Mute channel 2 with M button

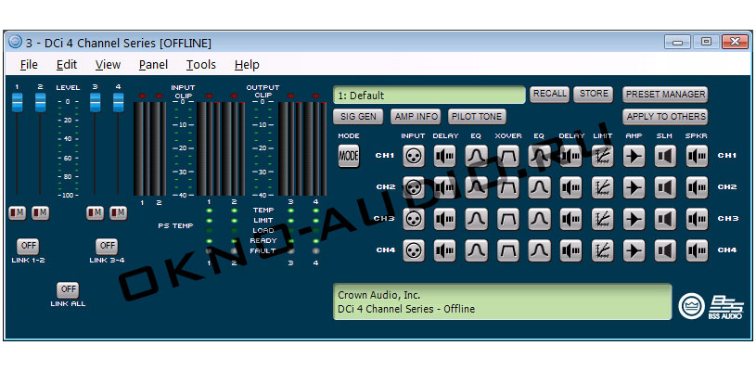click(x=41, y=212)
